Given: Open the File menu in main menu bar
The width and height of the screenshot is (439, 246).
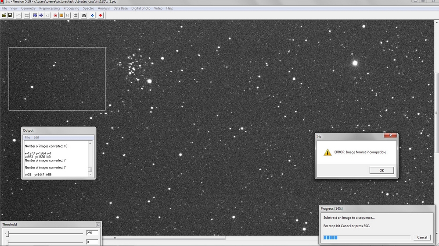Looking at the screenshot, I should pos(4,8).
